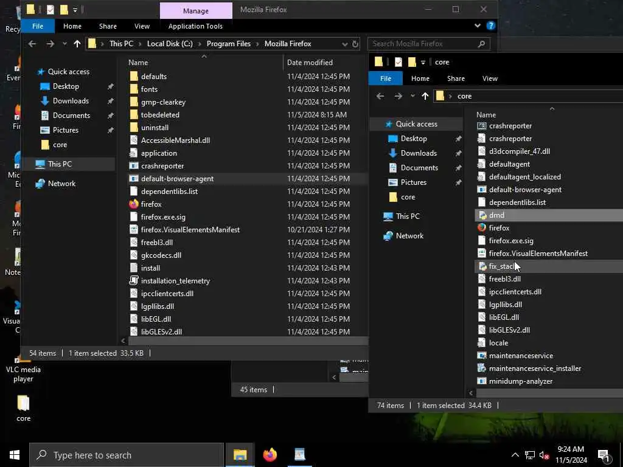Screen dimensions: 623x467
Task: Show hidden system tray icons
Action: tap(515, 455)
